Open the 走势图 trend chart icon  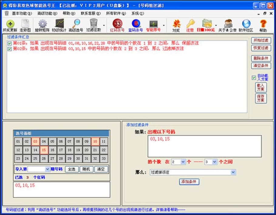point(25,24)
